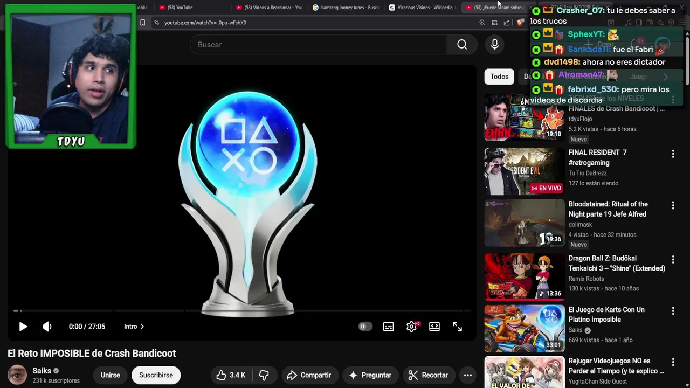Open Saiks channel name link

(42, 371)
